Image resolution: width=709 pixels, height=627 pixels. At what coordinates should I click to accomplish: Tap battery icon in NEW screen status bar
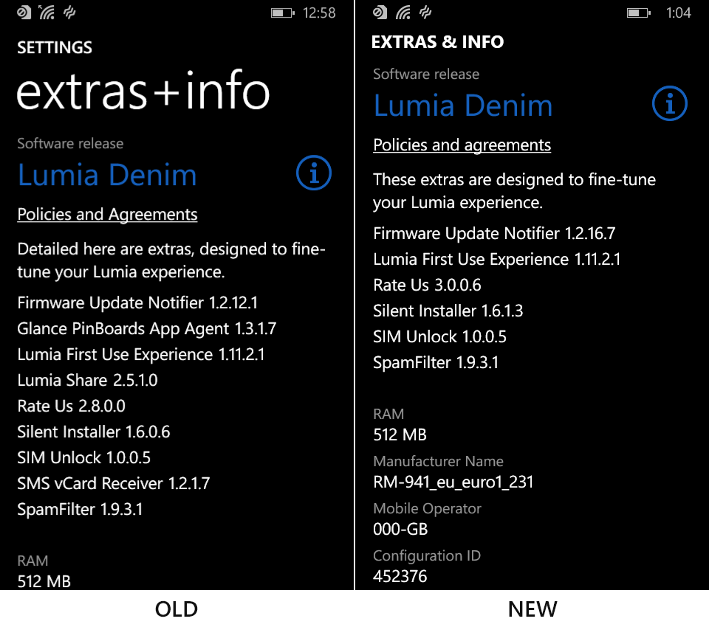(638, 13)
